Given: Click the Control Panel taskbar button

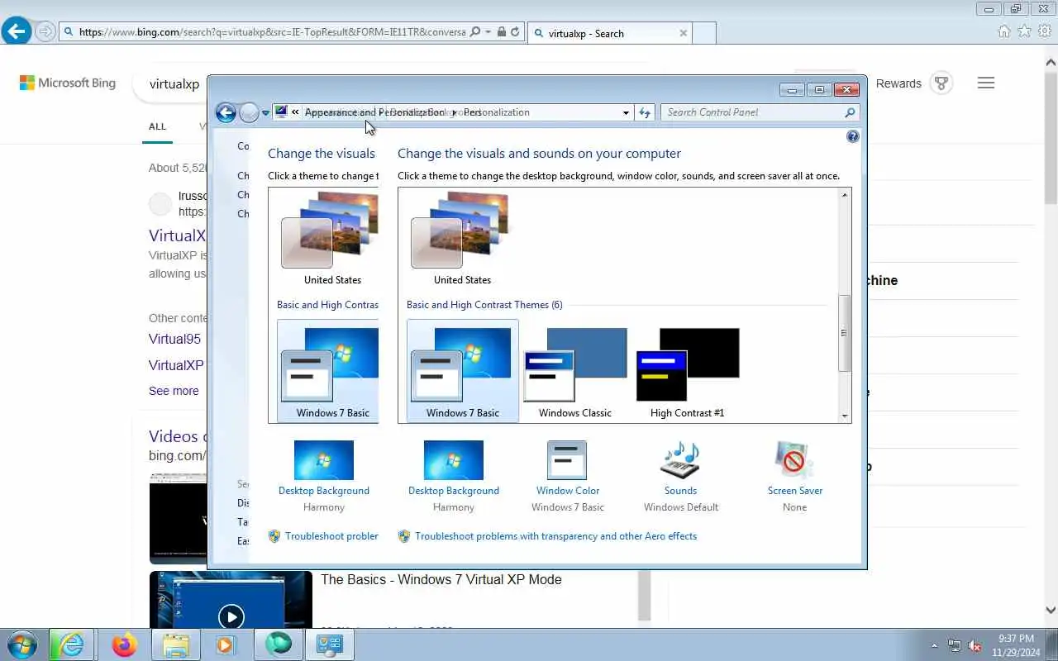Looking at the screenshot, I should click(329, 644).
